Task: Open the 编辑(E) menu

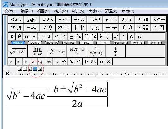Action: click(x=27, y=11)
